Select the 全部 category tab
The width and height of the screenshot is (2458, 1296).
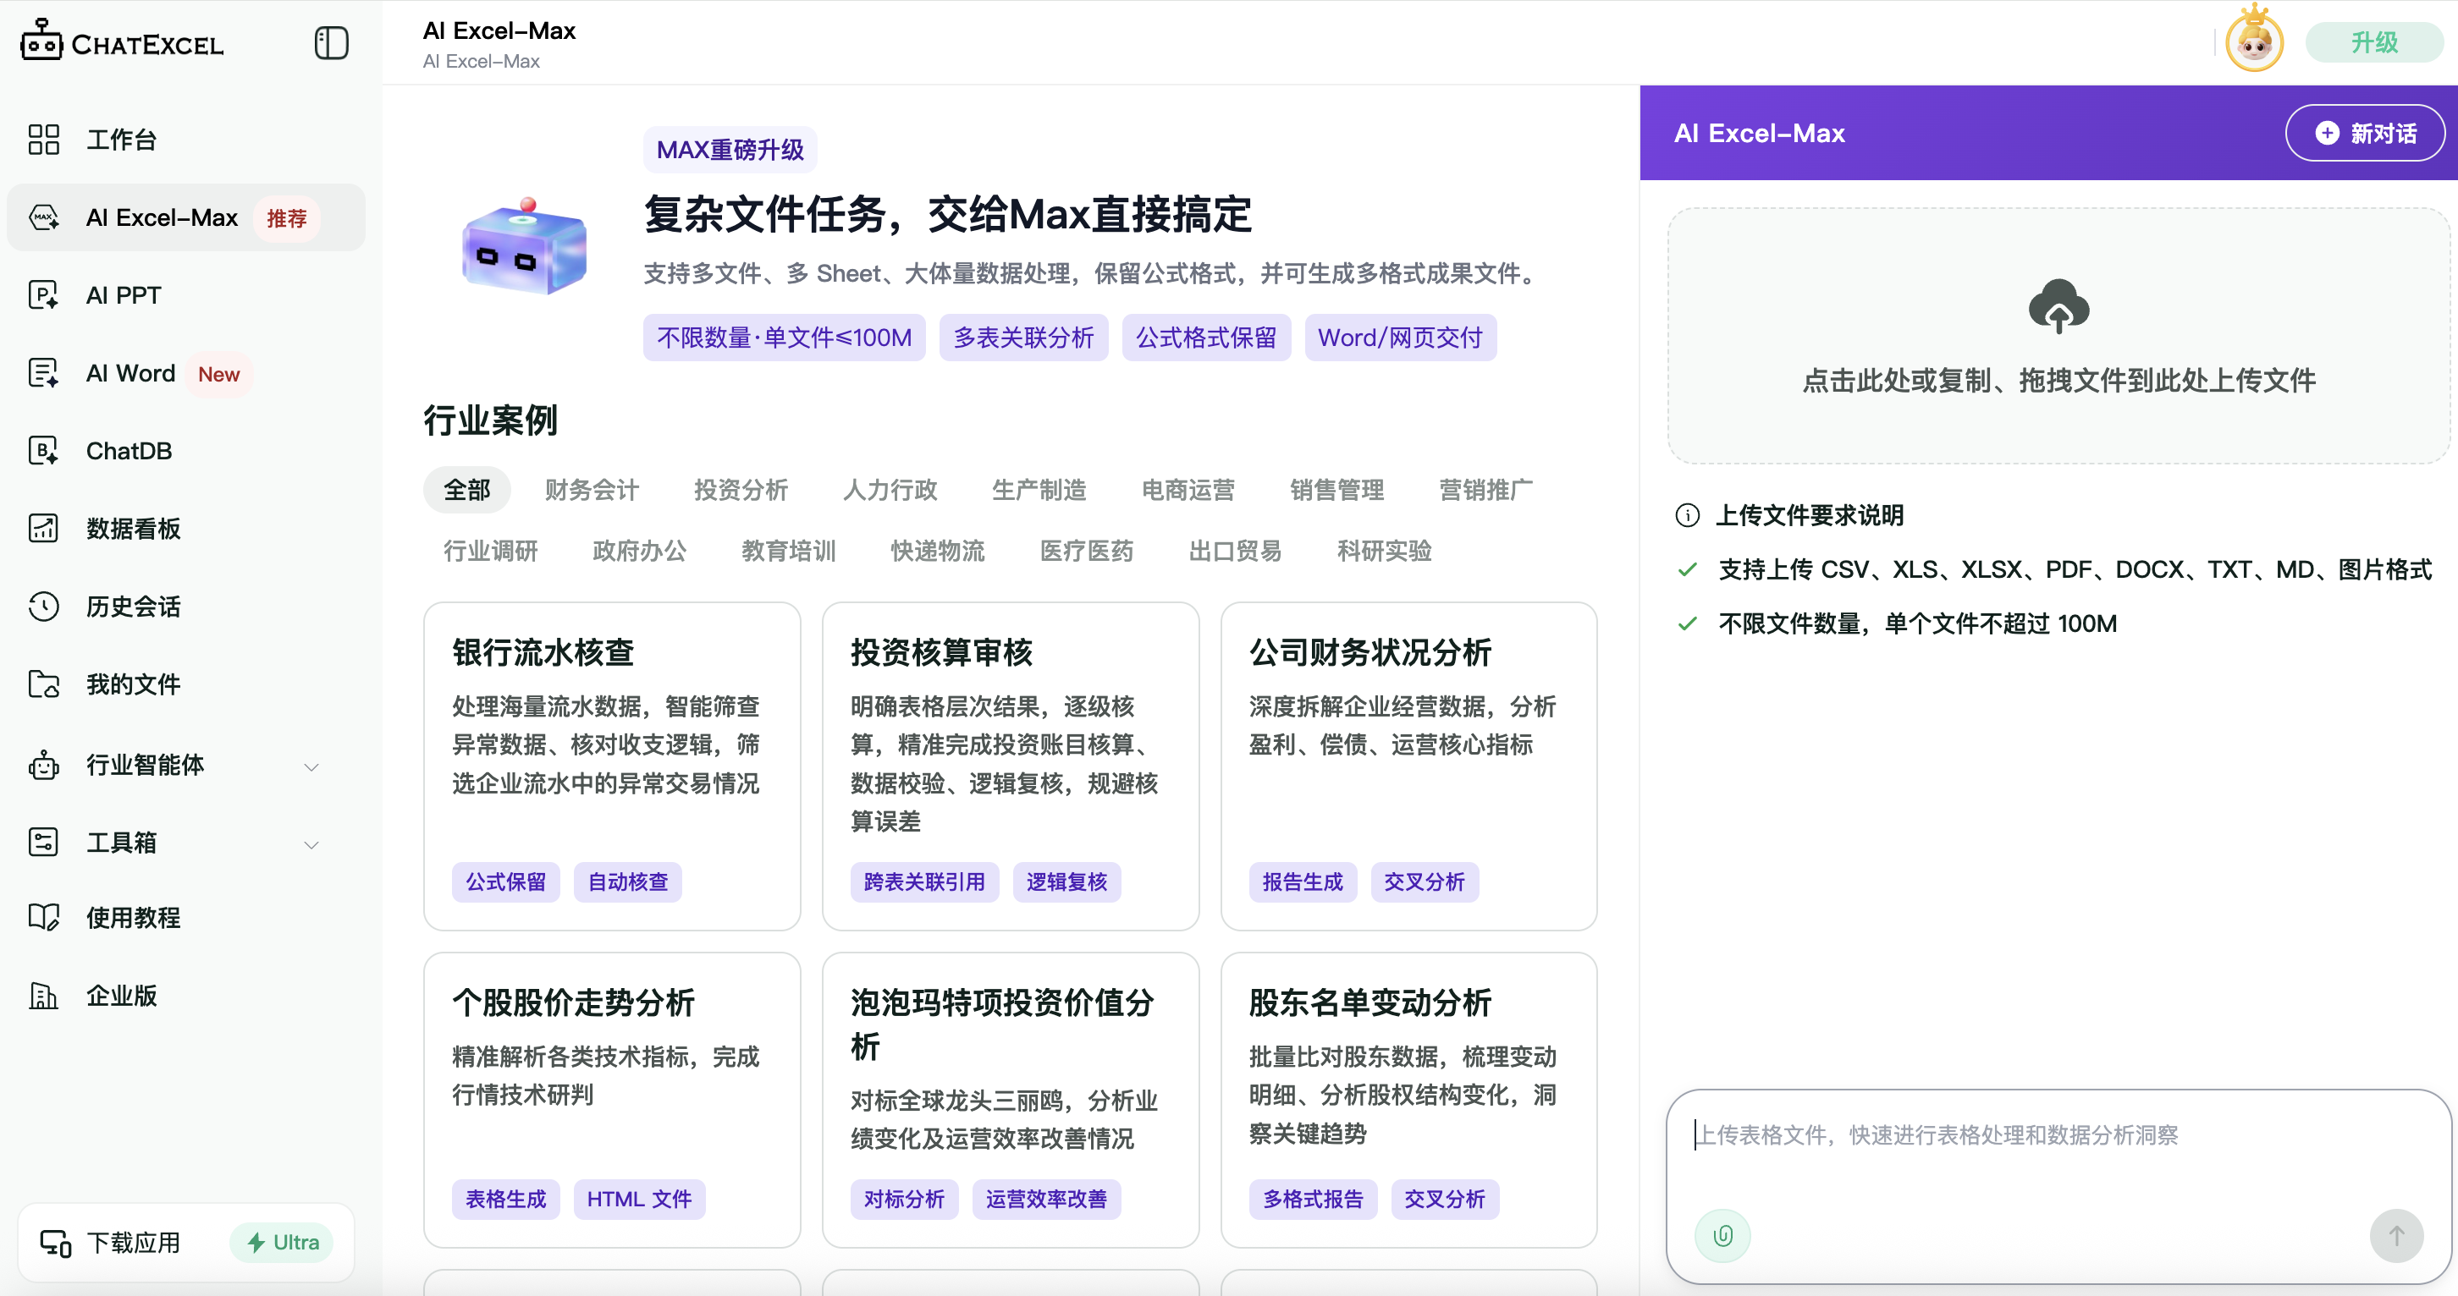(466, 489)
